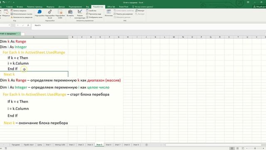Click the zoom in plus button
This screenshot has width=266, height=150.
[263, 148]
